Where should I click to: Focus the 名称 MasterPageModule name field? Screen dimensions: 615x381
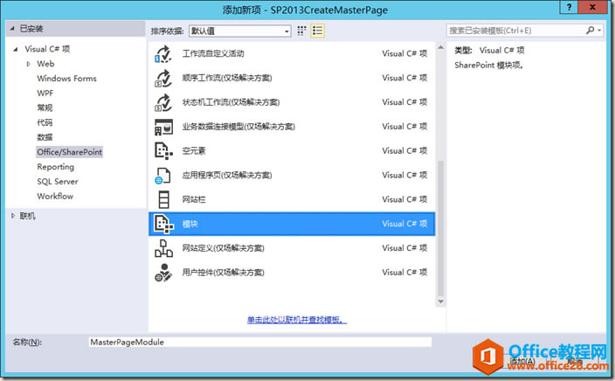pyautogui.click(x=260, y=343)
